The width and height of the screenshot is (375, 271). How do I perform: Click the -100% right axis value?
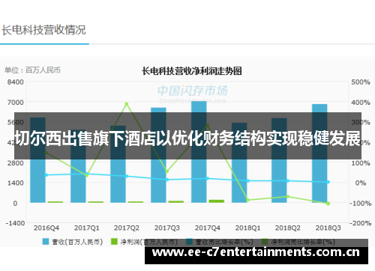(x=360, y=204)
